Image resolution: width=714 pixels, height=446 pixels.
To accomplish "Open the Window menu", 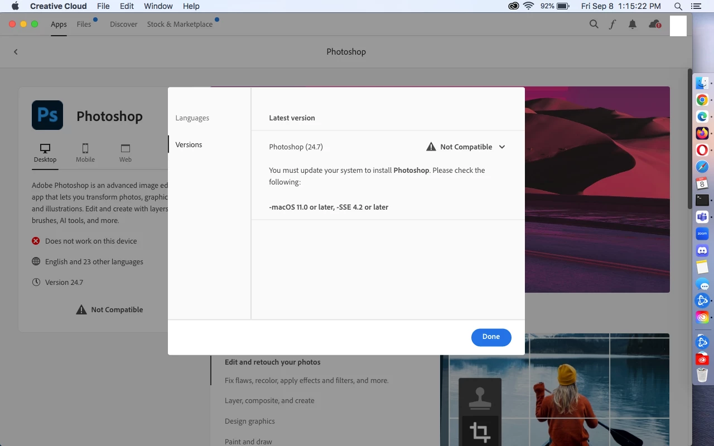I will point(158,6).
